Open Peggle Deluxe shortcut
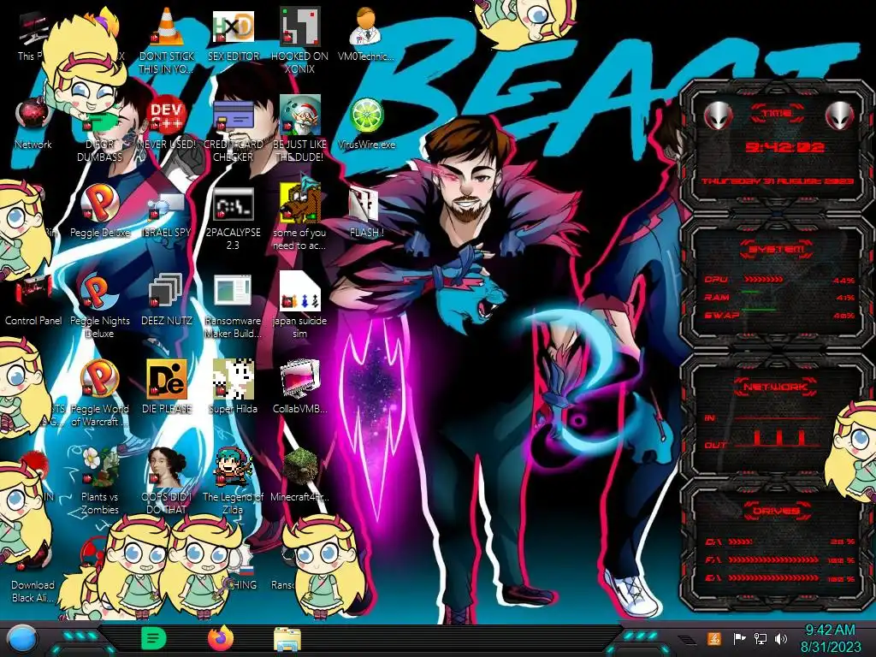876x657 pixels. tap(99, 204)
